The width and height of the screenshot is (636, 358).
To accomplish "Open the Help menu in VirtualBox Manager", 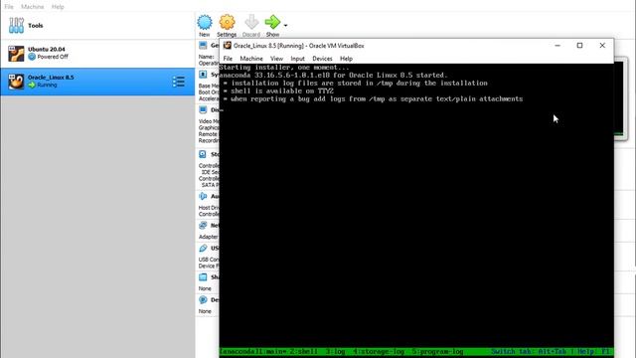I will coord(58,7).
